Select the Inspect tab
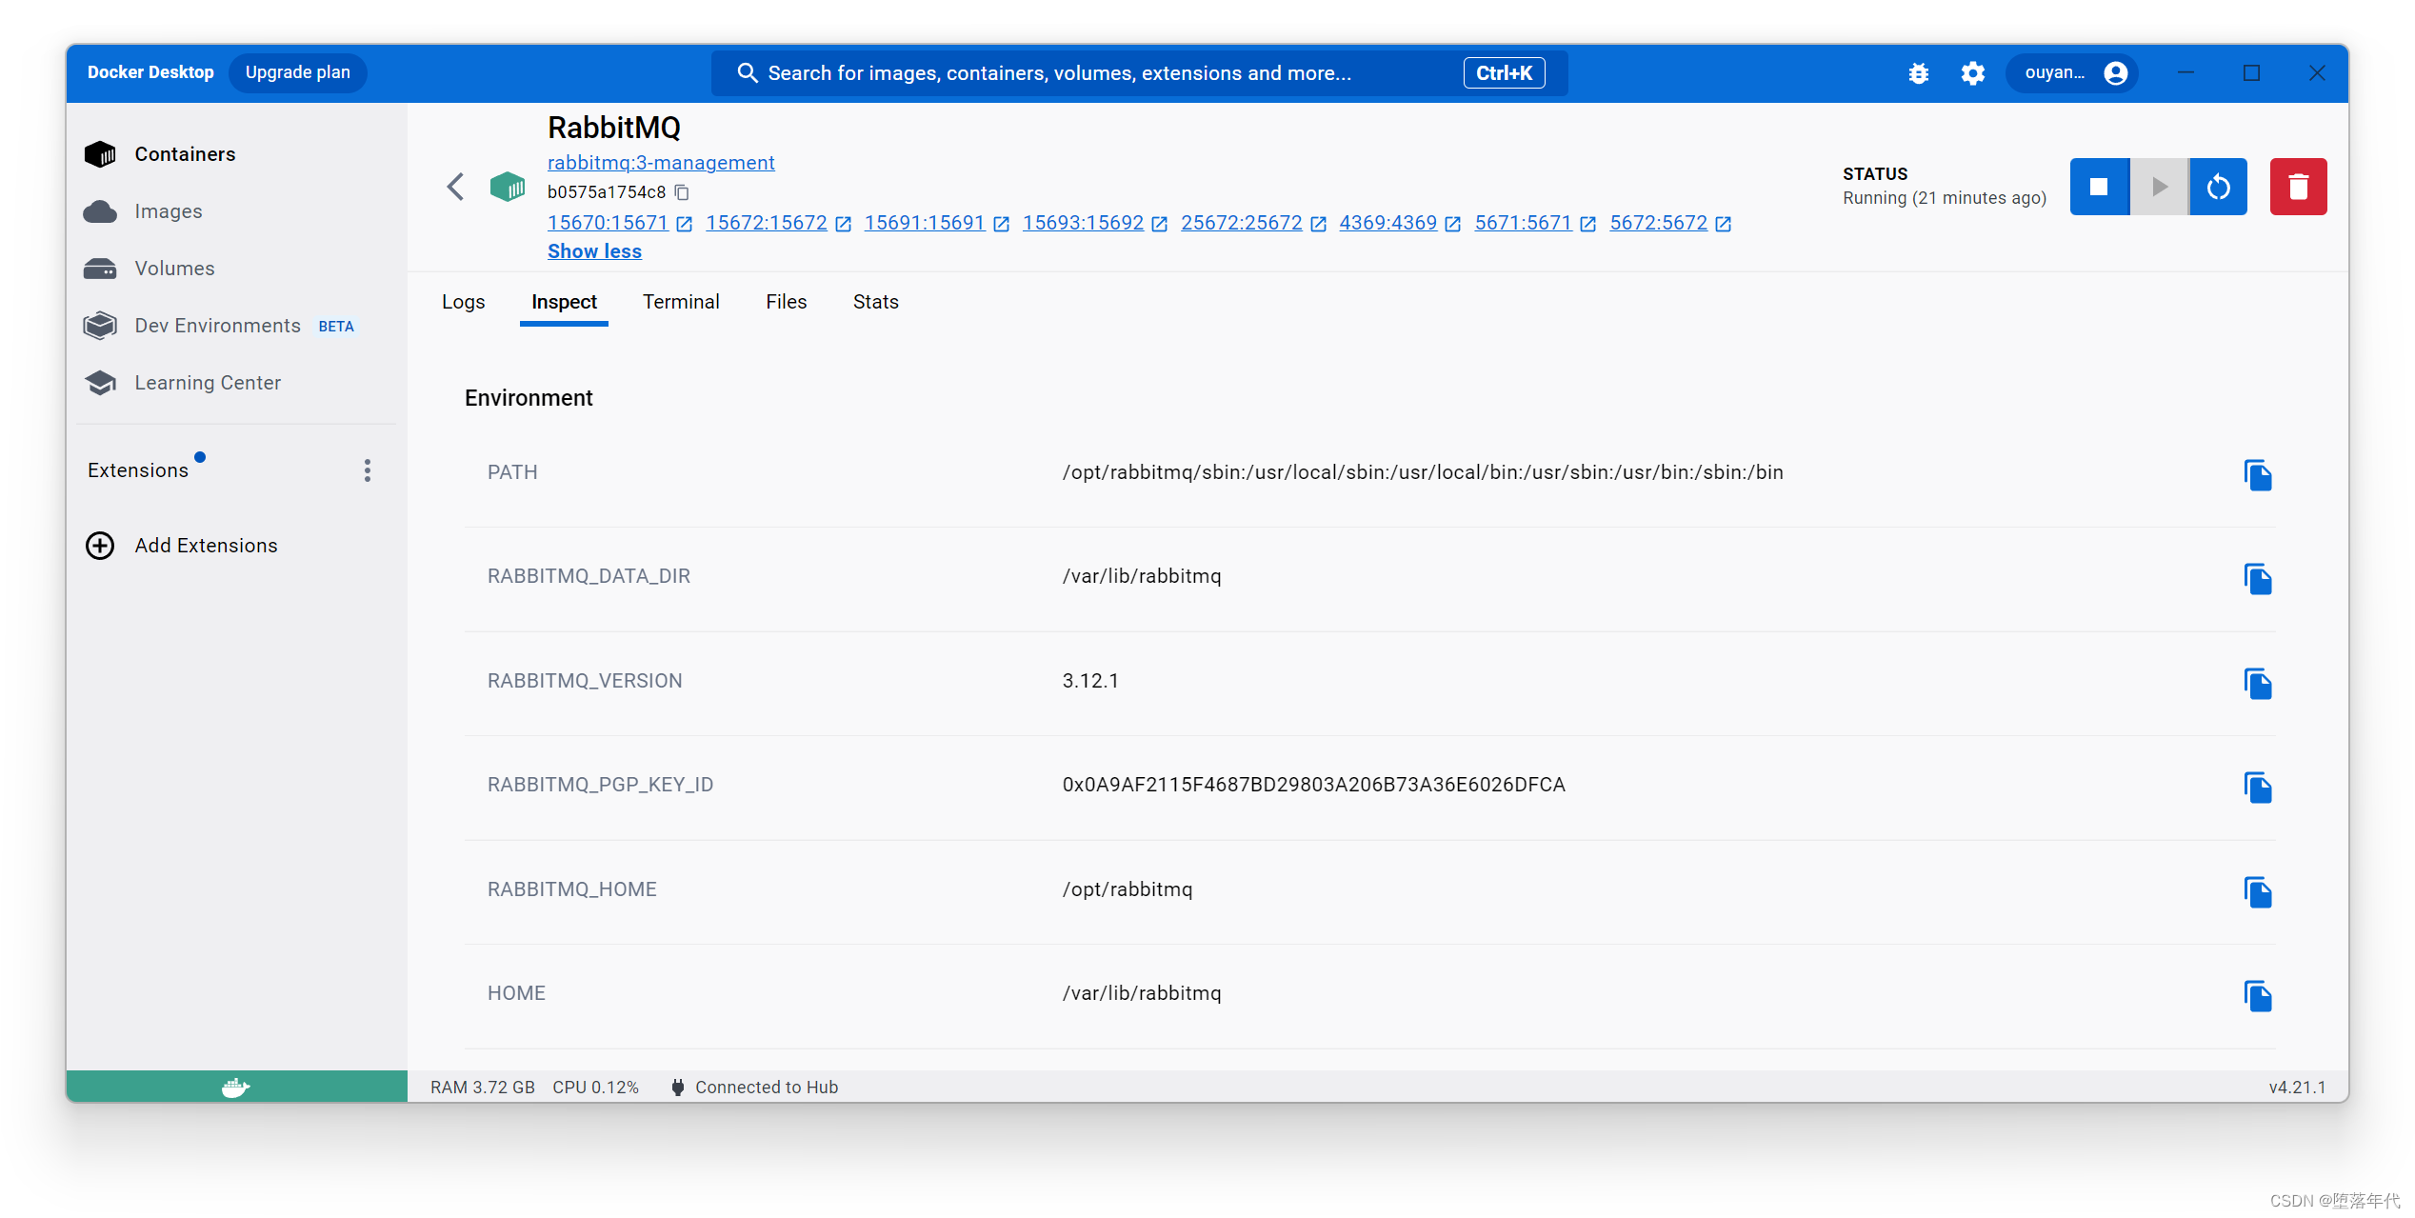Screen dimensions: 2415x1218 click(564, 302)
